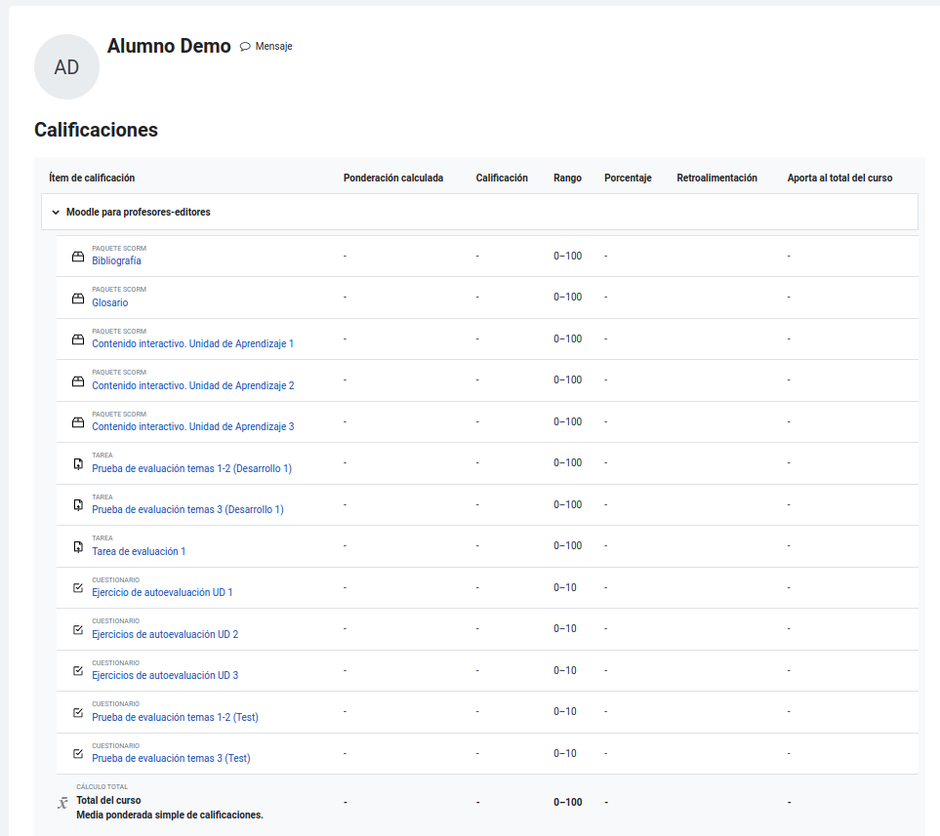Open Prueba de evaluación temas 3 (Test)
940x836 pixels.
[x=171, y=758]
